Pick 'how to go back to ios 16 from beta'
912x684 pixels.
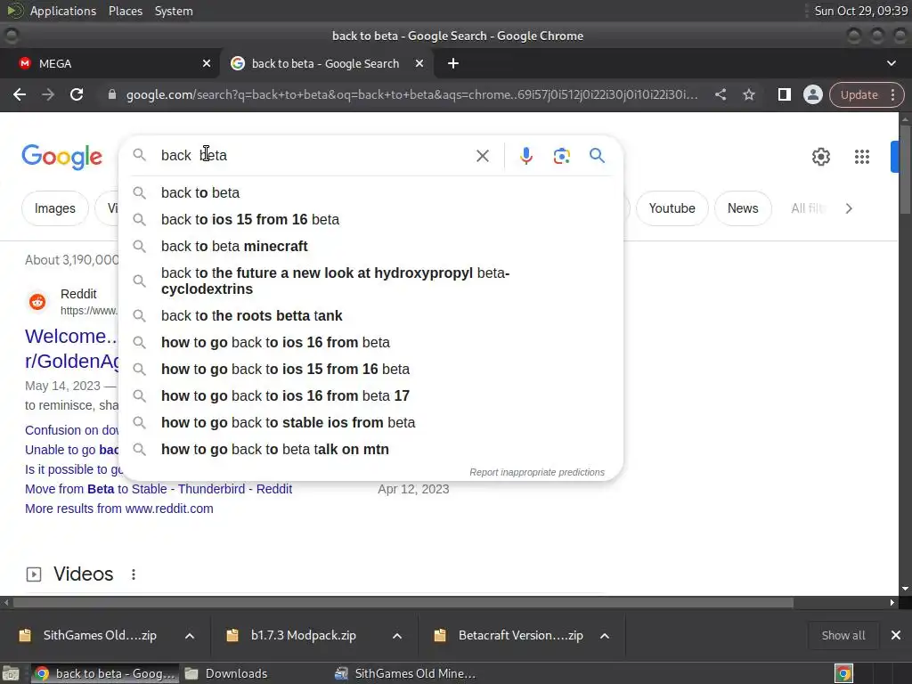371,343
